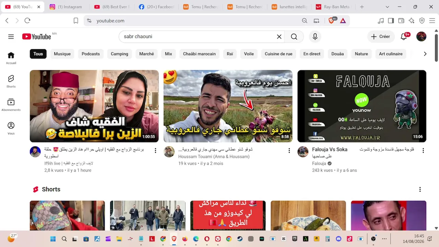The width and height of the screenshot is (439, 247).
Task: Launch Steam from the taskbar
Action: point(240,239)
